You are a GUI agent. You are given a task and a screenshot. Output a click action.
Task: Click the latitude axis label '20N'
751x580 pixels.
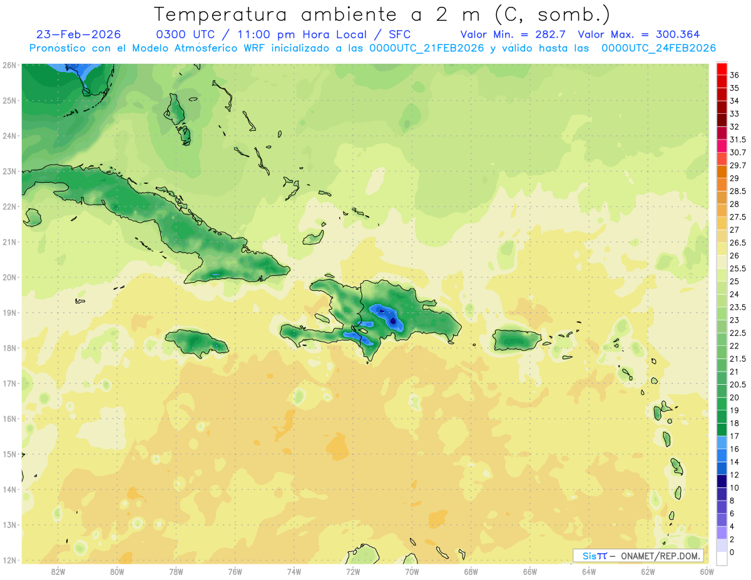[x=9, y=277]
